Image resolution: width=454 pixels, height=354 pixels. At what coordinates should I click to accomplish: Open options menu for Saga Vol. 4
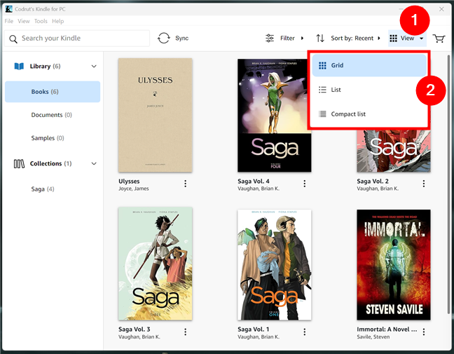pos(304,184)
